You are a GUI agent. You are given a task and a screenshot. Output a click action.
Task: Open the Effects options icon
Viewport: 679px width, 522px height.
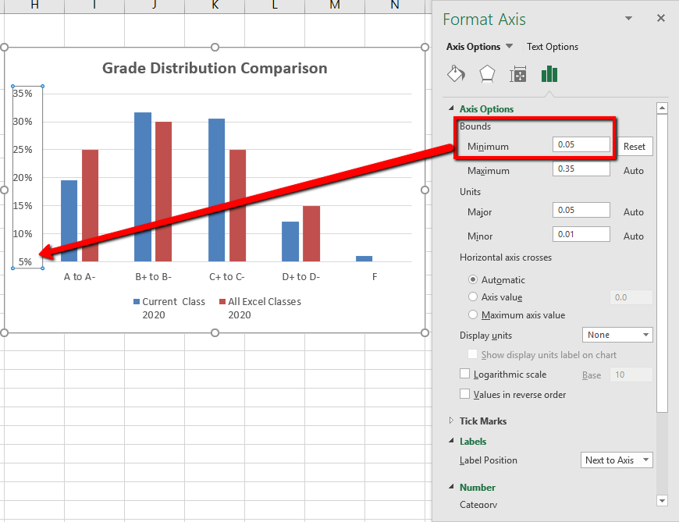tap(486, 73)
